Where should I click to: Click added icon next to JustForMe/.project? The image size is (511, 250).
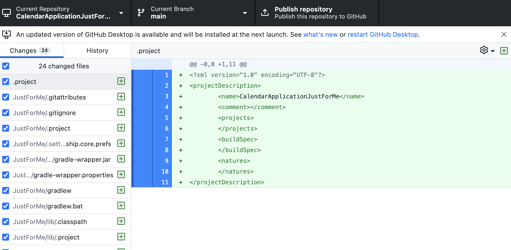pos(121,128)
